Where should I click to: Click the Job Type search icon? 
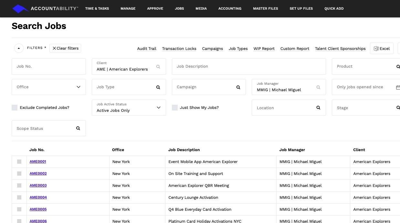(158, 87)
